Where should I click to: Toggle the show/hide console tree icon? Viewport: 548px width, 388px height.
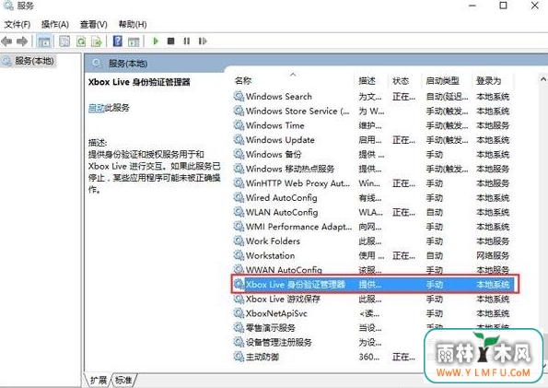pyautogui.click(x=44, y=41)
